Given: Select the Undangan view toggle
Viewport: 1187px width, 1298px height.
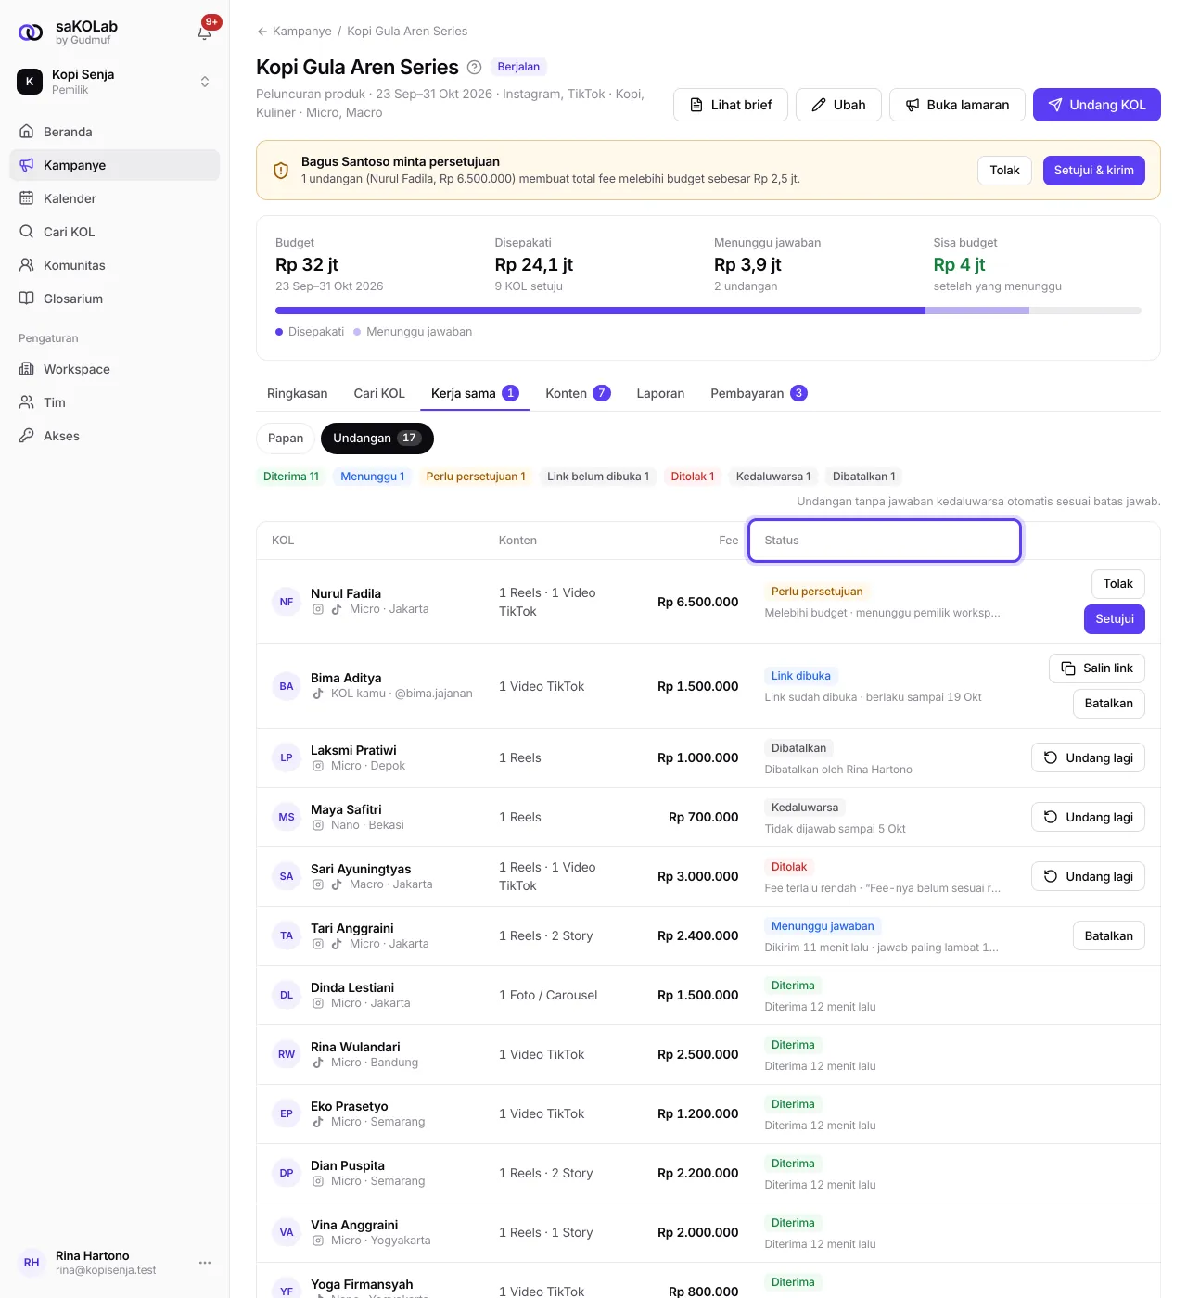Looking at the screenshot, I should (377, 439).
